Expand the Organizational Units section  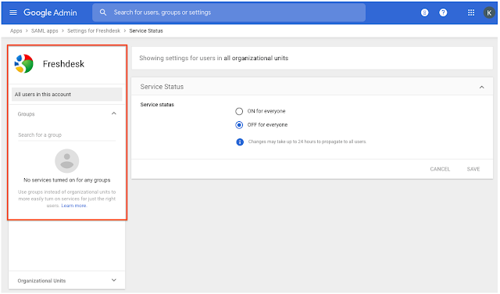[x=114, y=280]
